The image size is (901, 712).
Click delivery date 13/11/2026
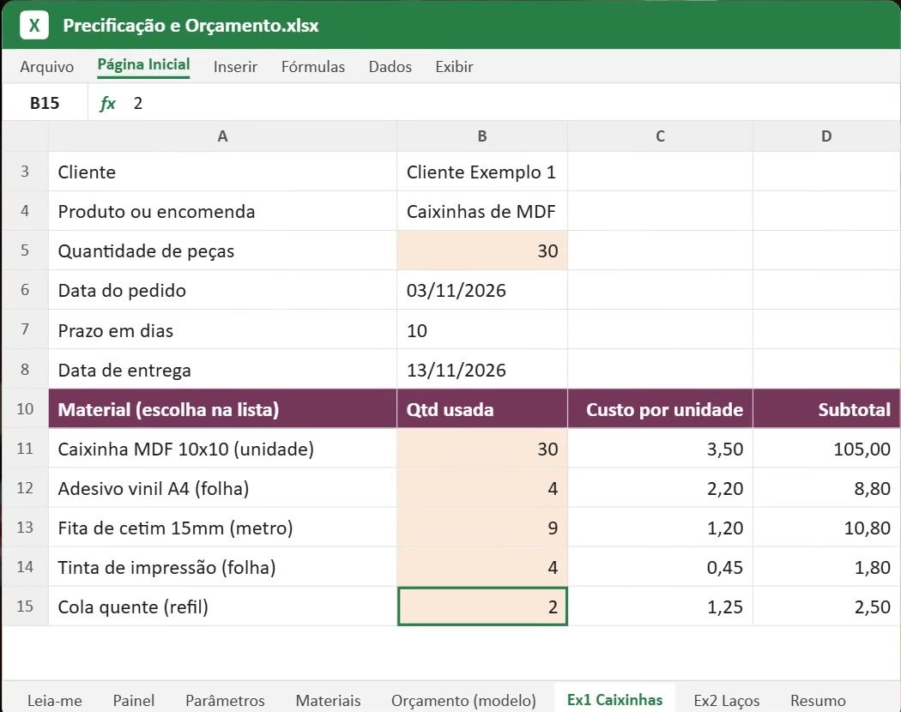coord(482,370)
